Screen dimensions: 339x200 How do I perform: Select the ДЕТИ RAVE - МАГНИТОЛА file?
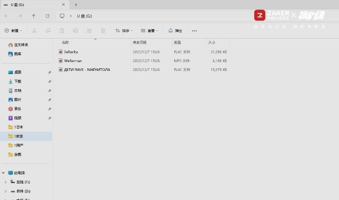tap(87, 69)
